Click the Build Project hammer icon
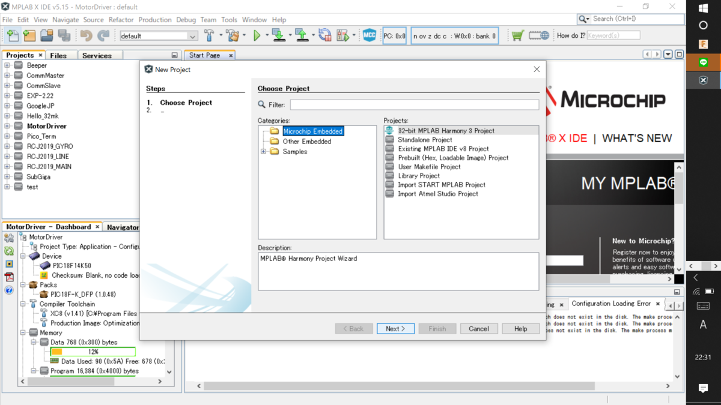The height and width of the screenshot is (405, 721). (209, 36)
